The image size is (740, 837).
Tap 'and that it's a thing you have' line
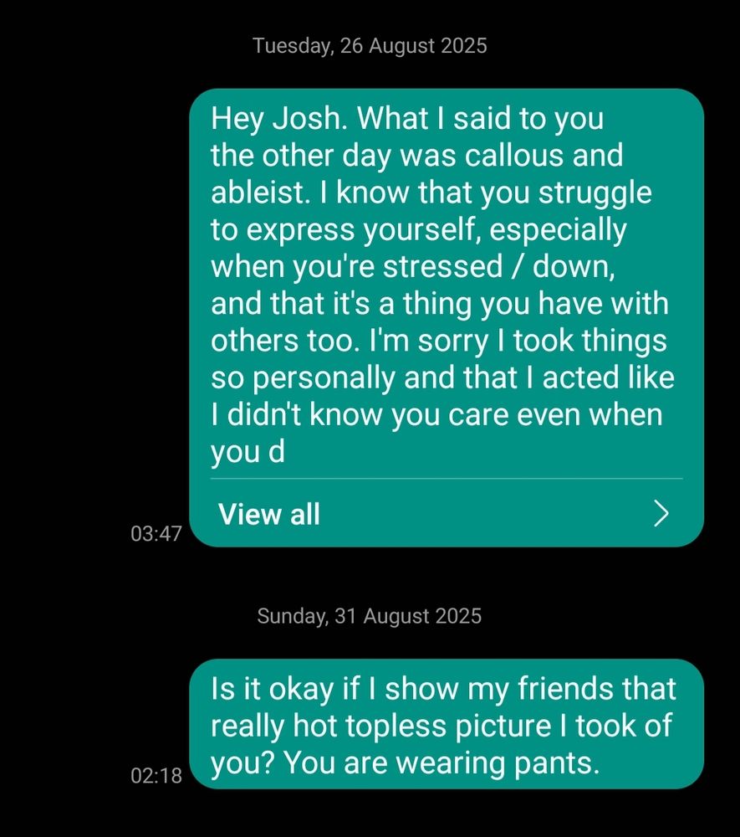point(406,303)
